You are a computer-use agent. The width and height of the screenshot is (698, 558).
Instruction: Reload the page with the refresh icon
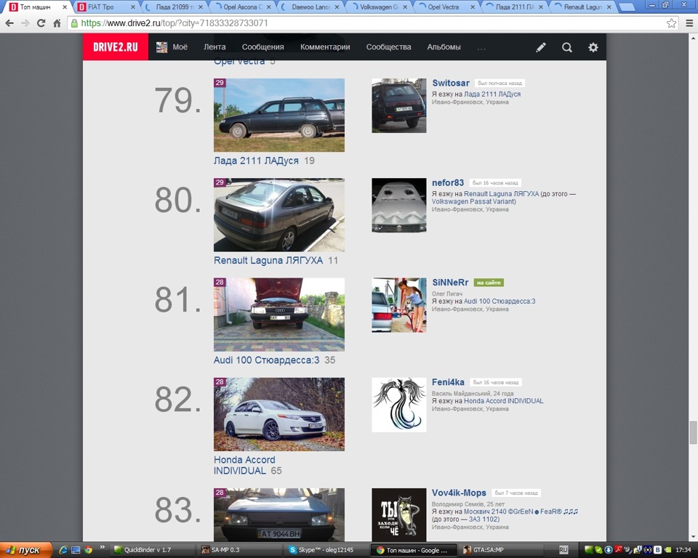click(x=41, y=23)
